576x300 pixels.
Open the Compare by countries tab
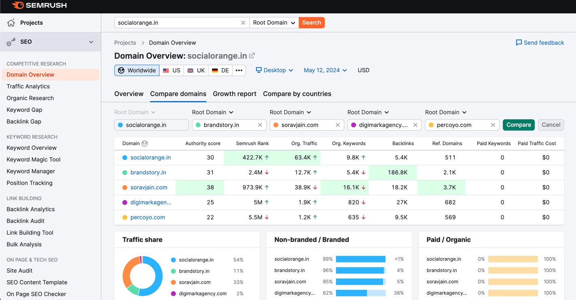point(297,94)
